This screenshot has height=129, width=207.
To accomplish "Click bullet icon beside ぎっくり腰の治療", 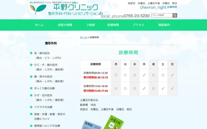I will [x=31, y=88].
